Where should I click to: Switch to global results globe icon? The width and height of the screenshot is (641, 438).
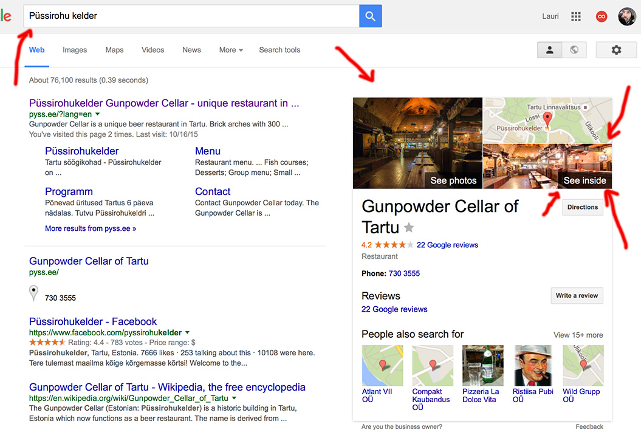pyautogui.click(x=574, y=50)
